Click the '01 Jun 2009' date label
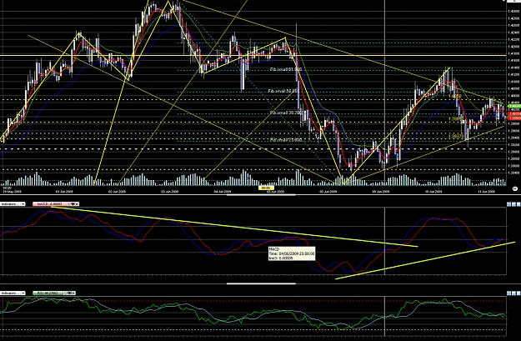The width and height of the screenshot is (521, 341). pyautogui.click(x=64, y=192)
